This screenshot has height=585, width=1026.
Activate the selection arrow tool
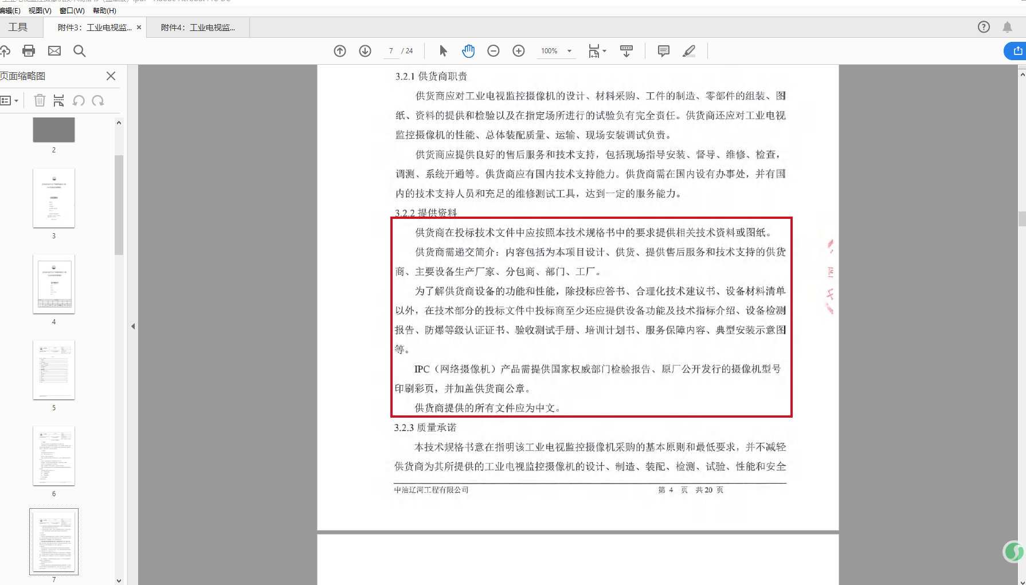pyautogui.click(x=443, y=51)
